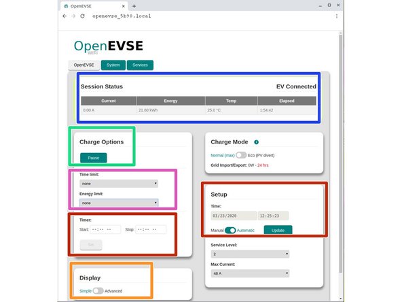Click the OpenEVSE WiFi logo
The width and height of the screenshot is (402, 302).
point(109,47)
